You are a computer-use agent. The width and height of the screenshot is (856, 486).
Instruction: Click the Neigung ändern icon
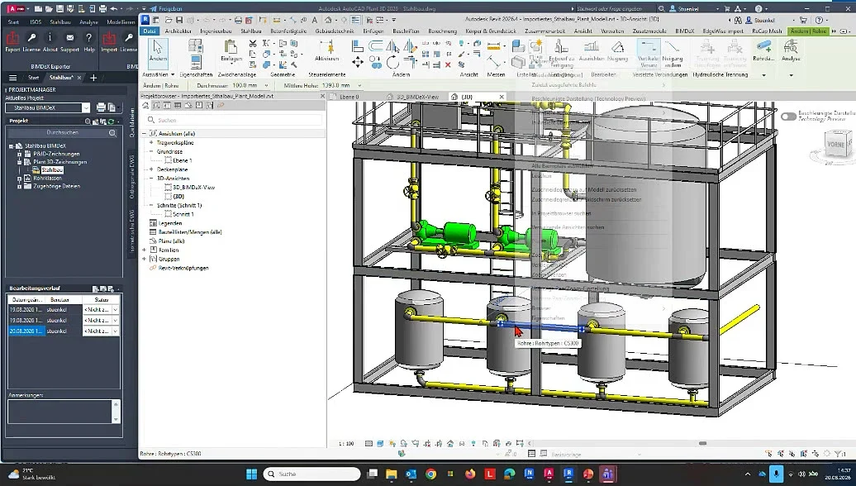(673, 46)
